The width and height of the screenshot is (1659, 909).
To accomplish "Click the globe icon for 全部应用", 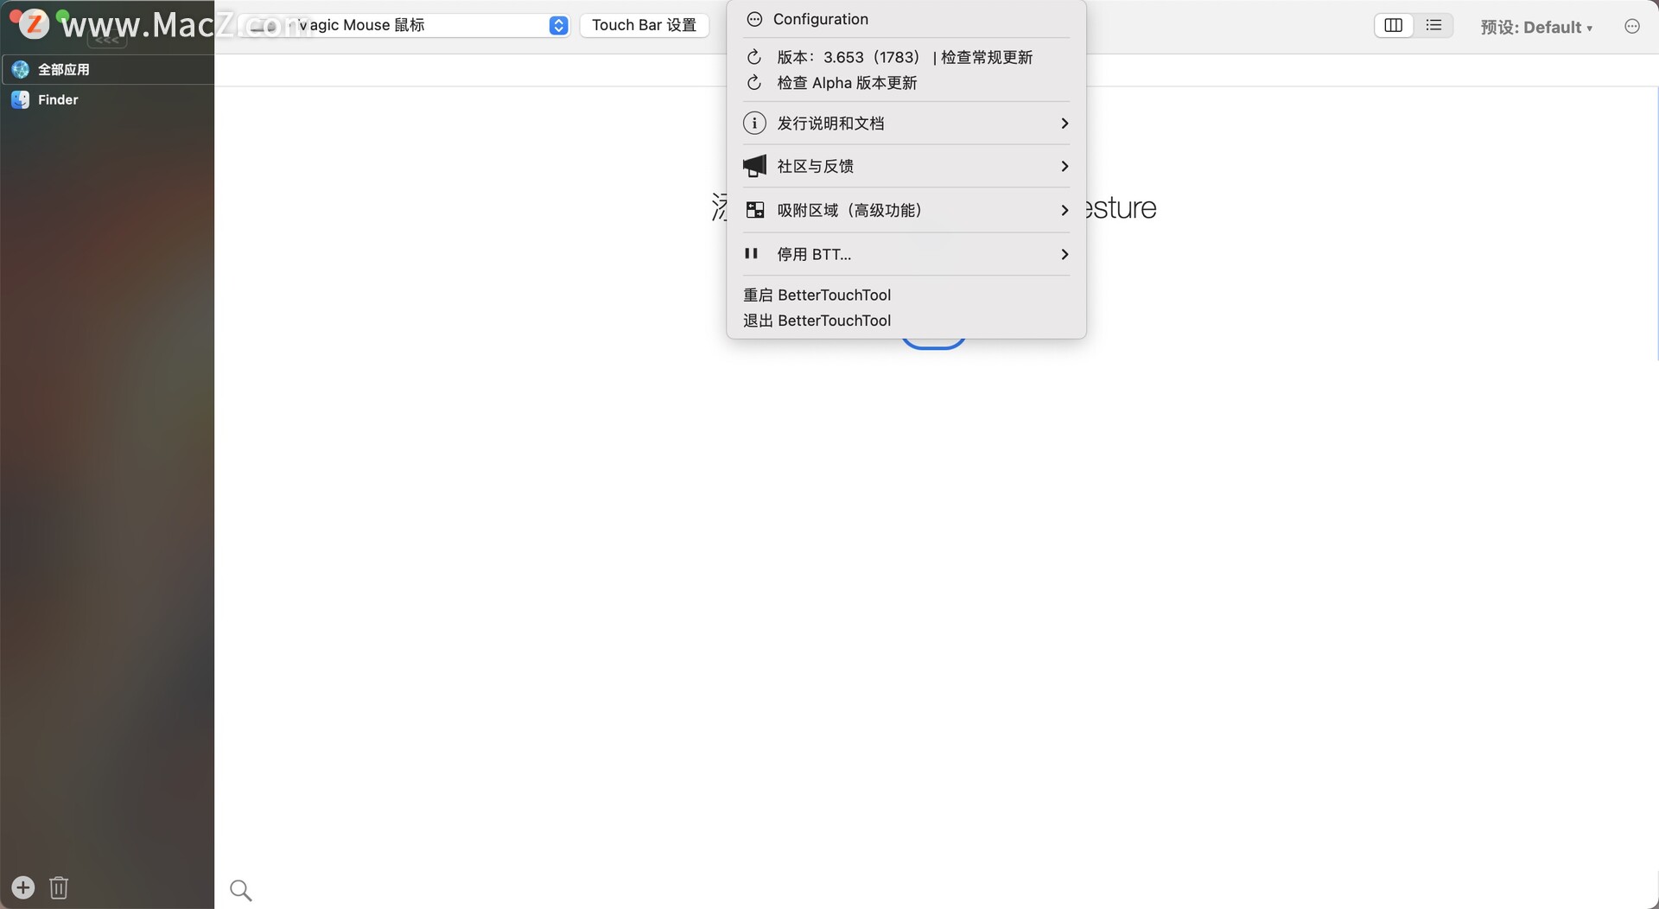I will tap(20, 69).
